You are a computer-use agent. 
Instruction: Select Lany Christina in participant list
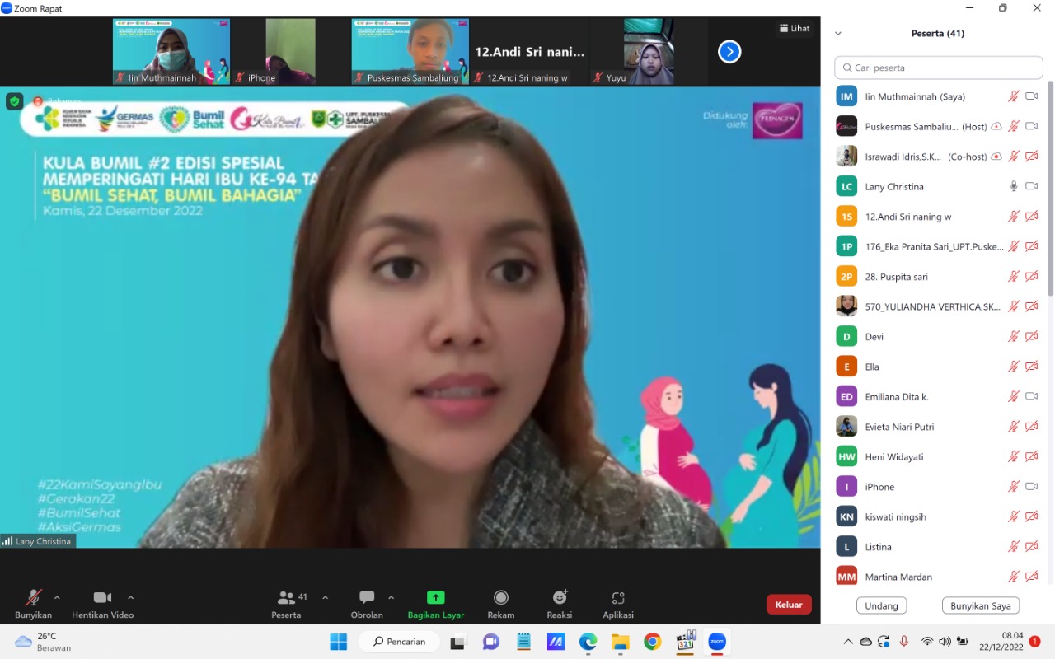click(x=894, y=187)
